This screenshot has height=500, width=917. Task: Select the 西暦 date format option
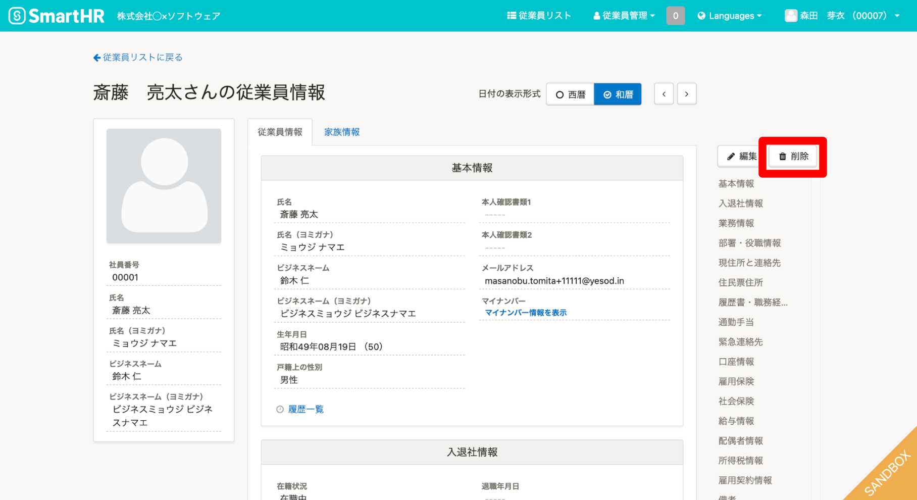[x=571, y=94]
